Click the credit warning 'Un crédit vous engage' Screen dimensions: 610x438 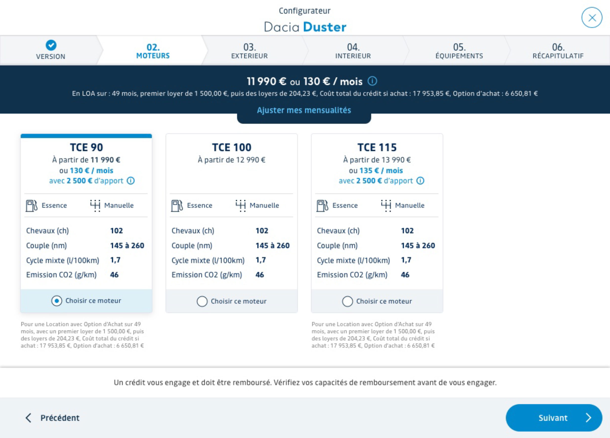(x=305, y=383)
